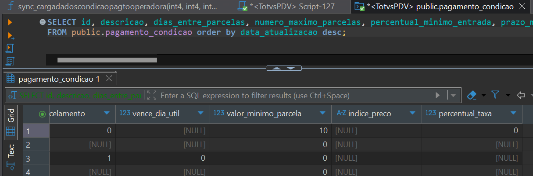Open vence_dia_util column filter dropdown
533x176 pixels.
(200, 114)
